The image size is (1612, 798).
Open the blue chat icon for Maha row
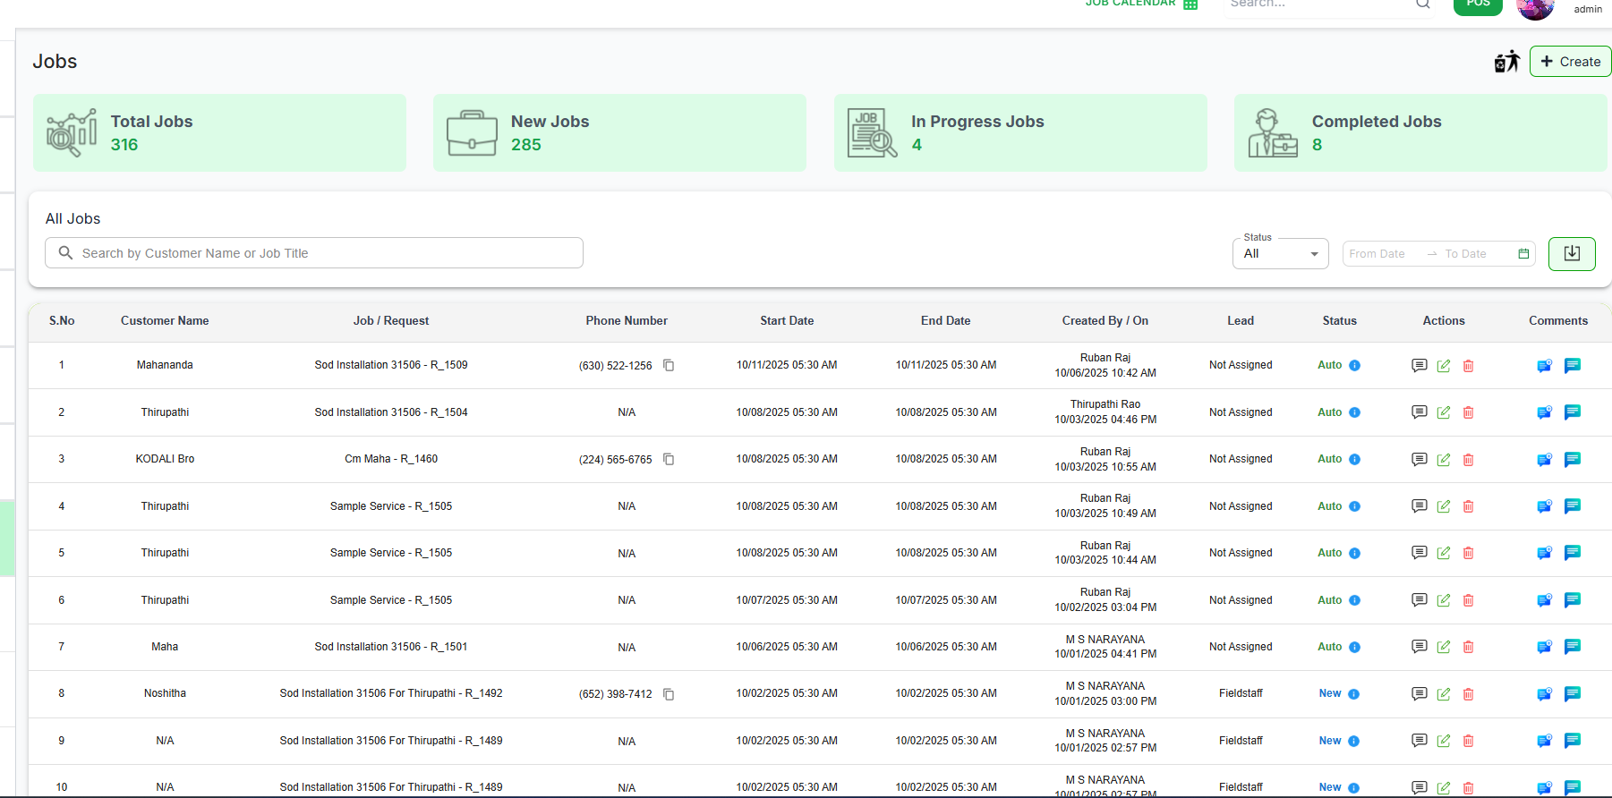pos(1544,647)
